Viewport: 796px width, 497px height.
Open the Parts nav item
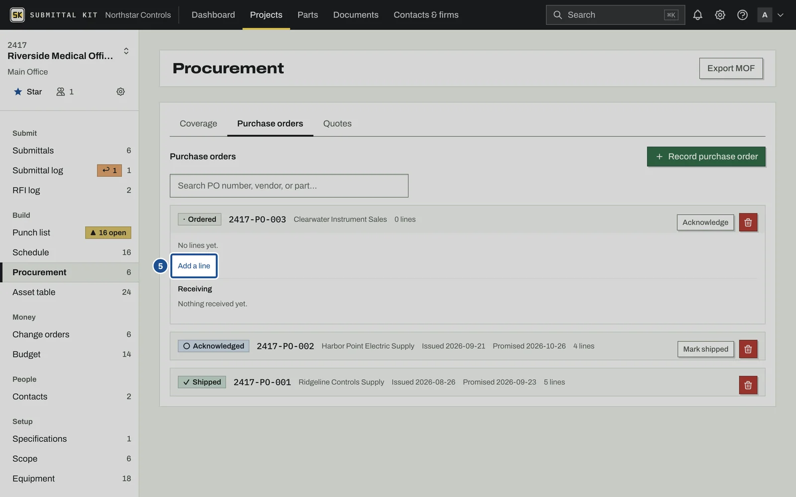307,15
